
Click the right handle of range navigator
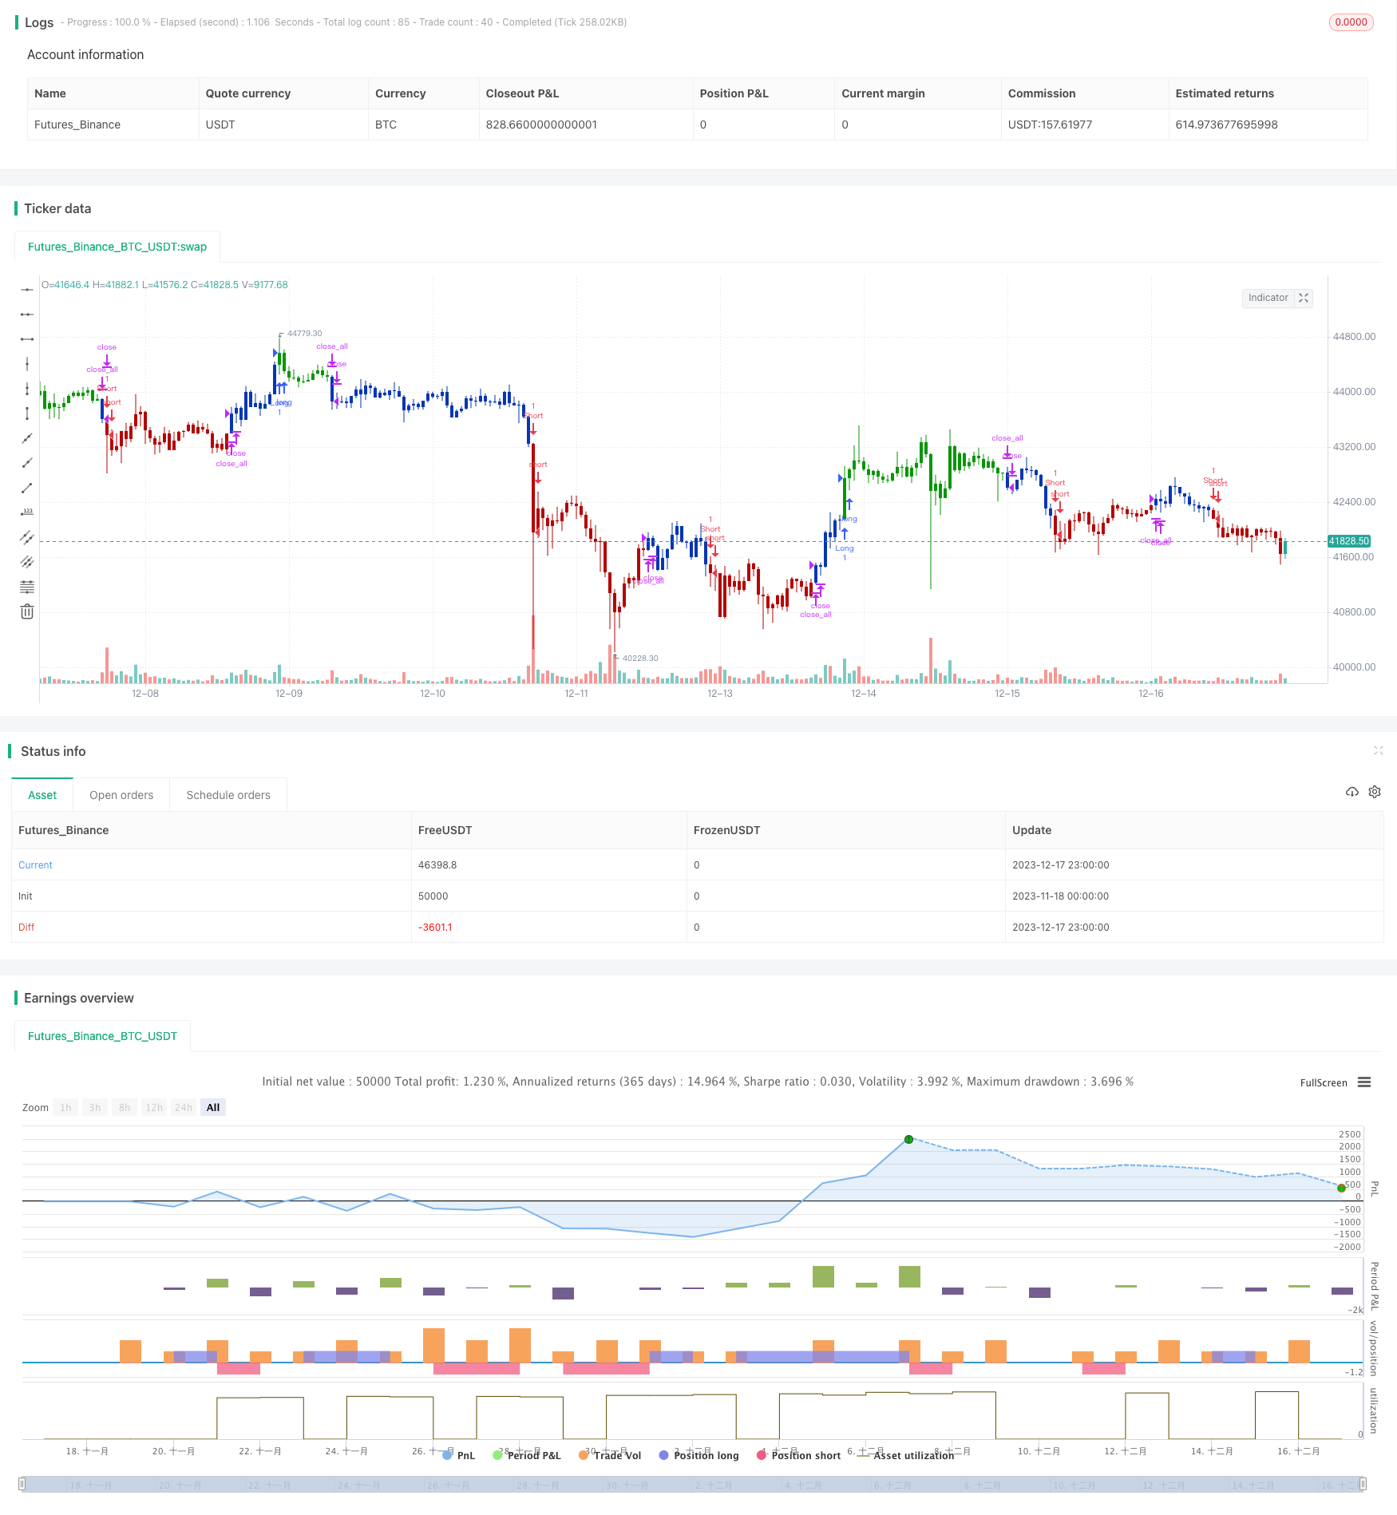1363,1484
